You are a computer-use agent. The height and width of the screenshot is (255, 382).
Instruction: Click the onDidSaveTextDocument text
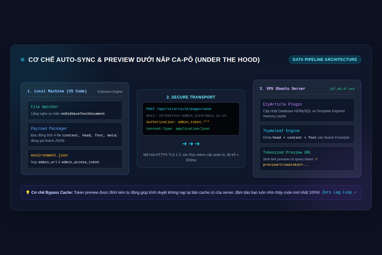click(x=83, y=114)
